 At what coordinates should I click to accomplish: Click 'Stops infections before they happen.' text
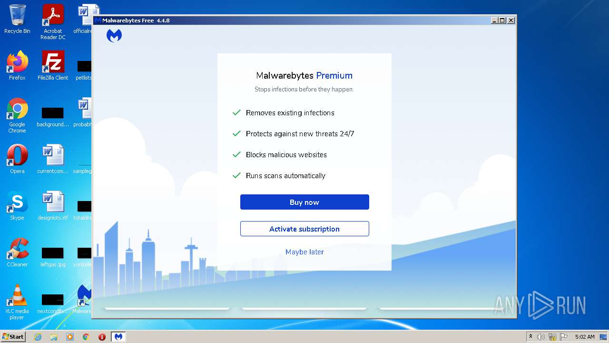click(x=304, y=90)
